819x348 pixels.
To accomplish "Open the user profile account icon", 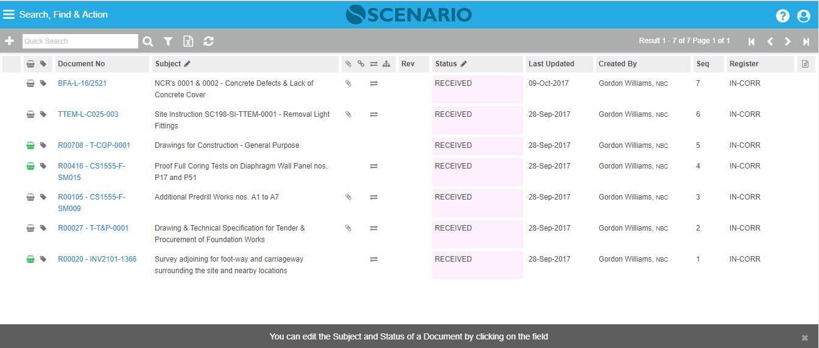I will point(803,16).
